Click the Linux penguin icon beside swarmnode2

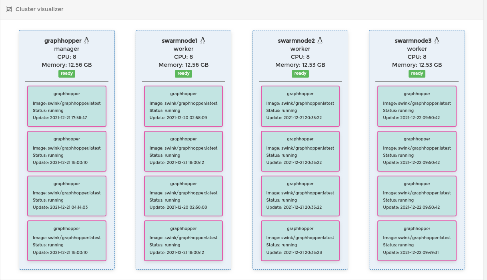320,40
